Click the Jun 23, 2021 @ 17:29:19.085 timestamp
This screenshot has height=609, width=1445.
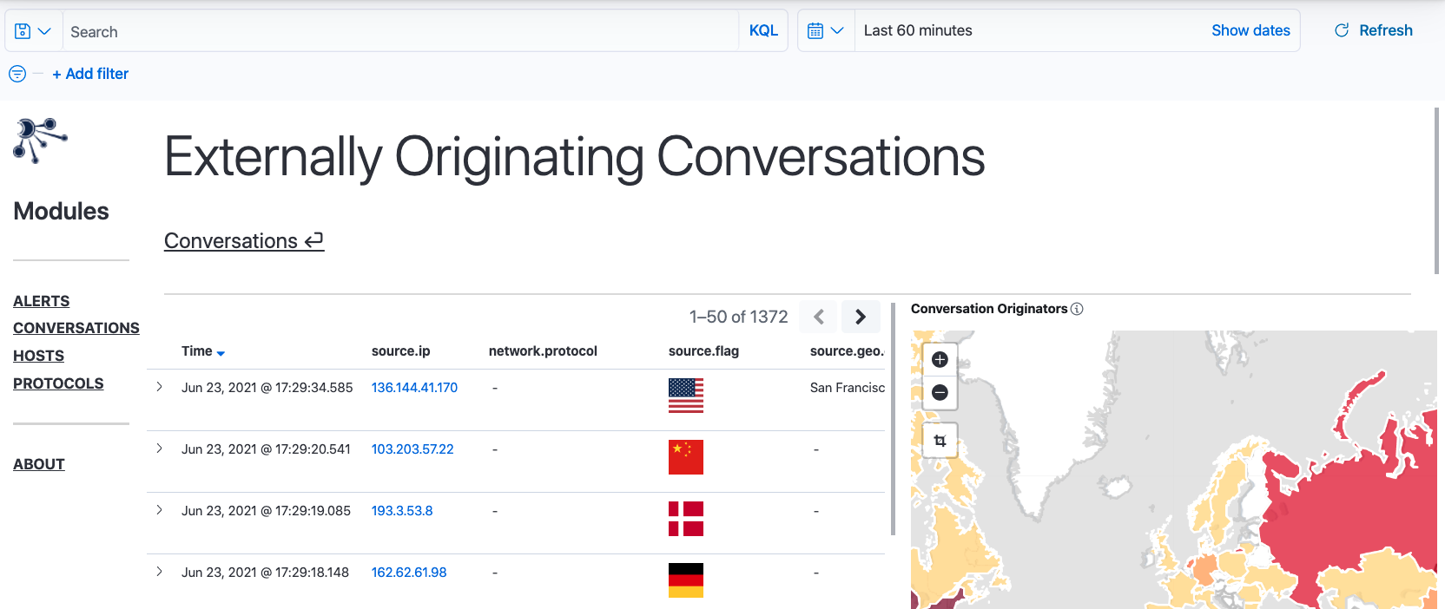tap(266, 511)
